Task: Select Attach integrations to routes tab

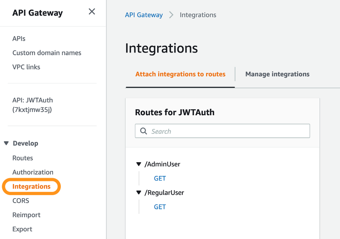Action: click(180, 74)
